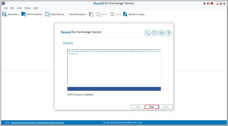Expand the Export Message(s) dropdown arrow
This screenshot has height=126, width=228.
[x=87, y=14]
